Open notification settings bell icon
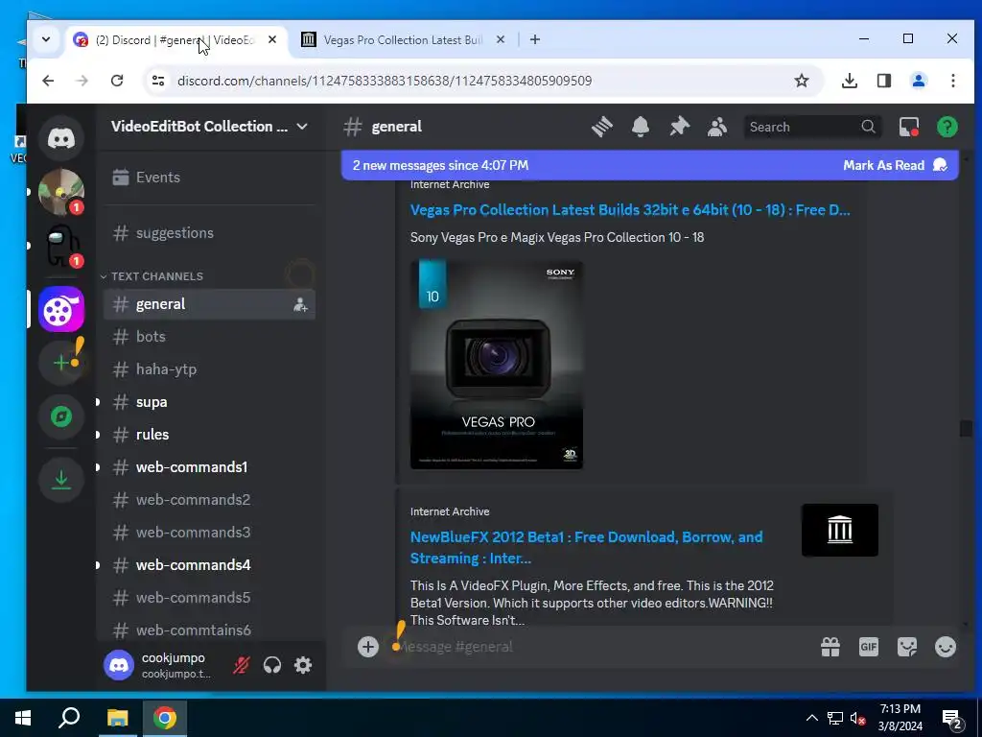Screen dimensions: 982x737 pos(640,127)
